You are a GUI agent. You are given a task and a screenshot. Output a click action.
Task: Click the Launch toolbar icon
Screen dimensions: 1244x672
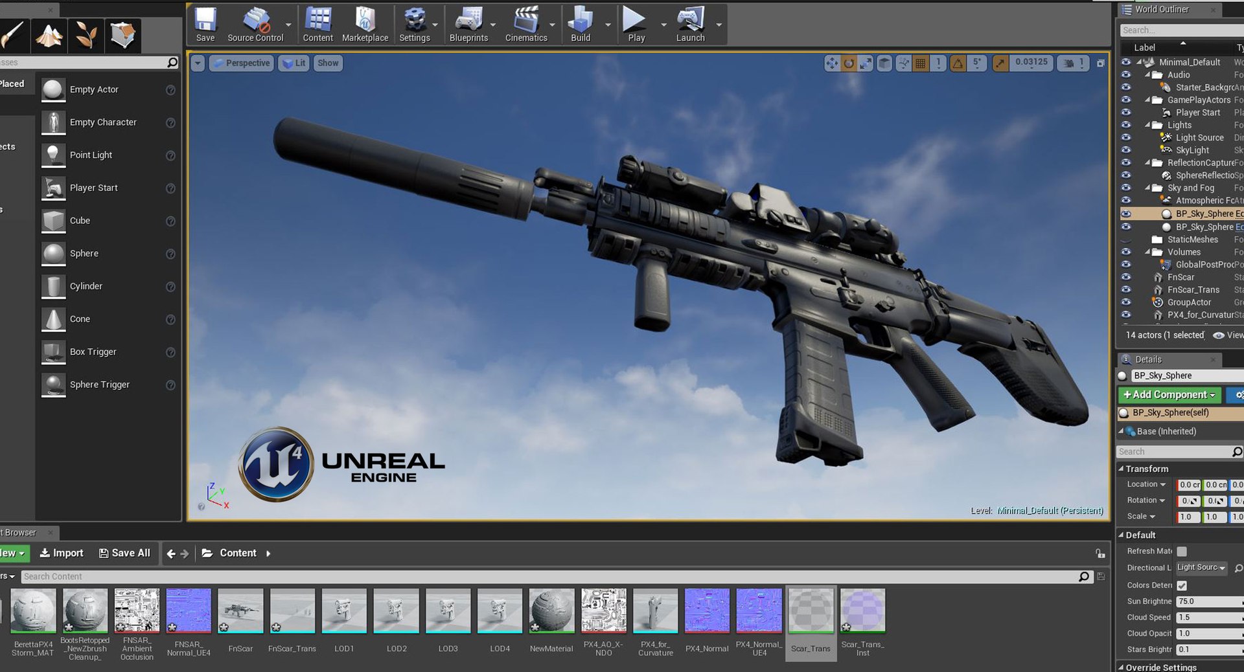(691, 25)
